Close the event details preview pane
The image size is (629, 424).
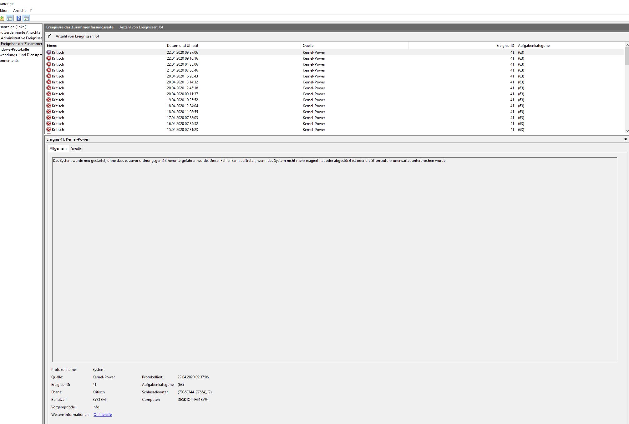click(625, 139)
